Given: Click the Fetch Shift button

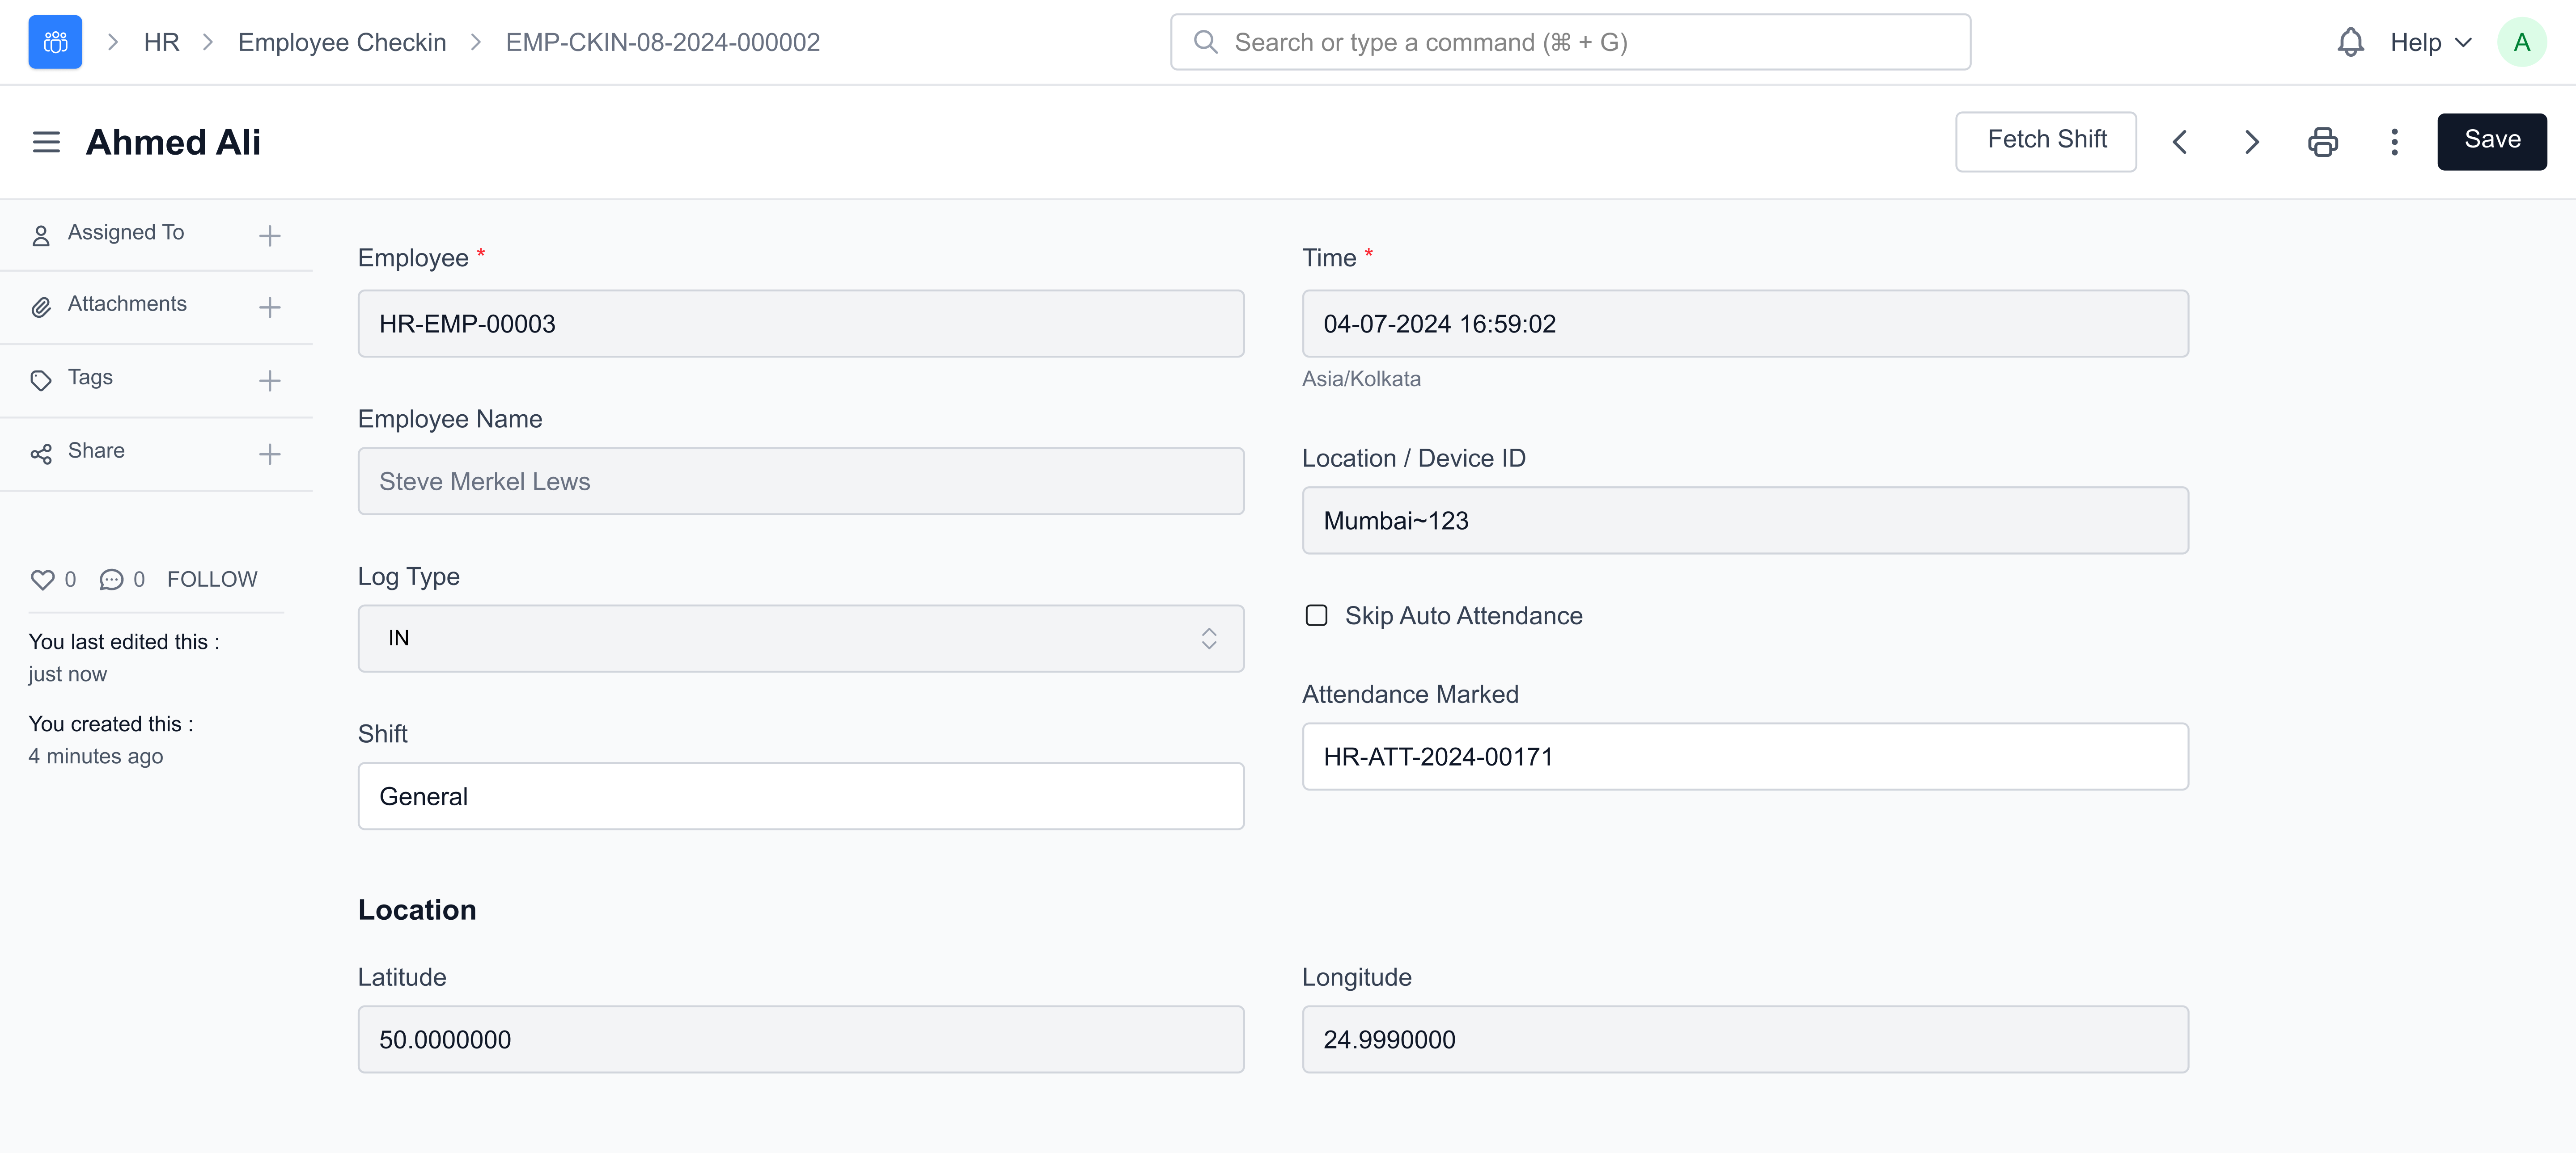Looking at the screenshot, I should pyautogui.click(x=2046, y=141).
